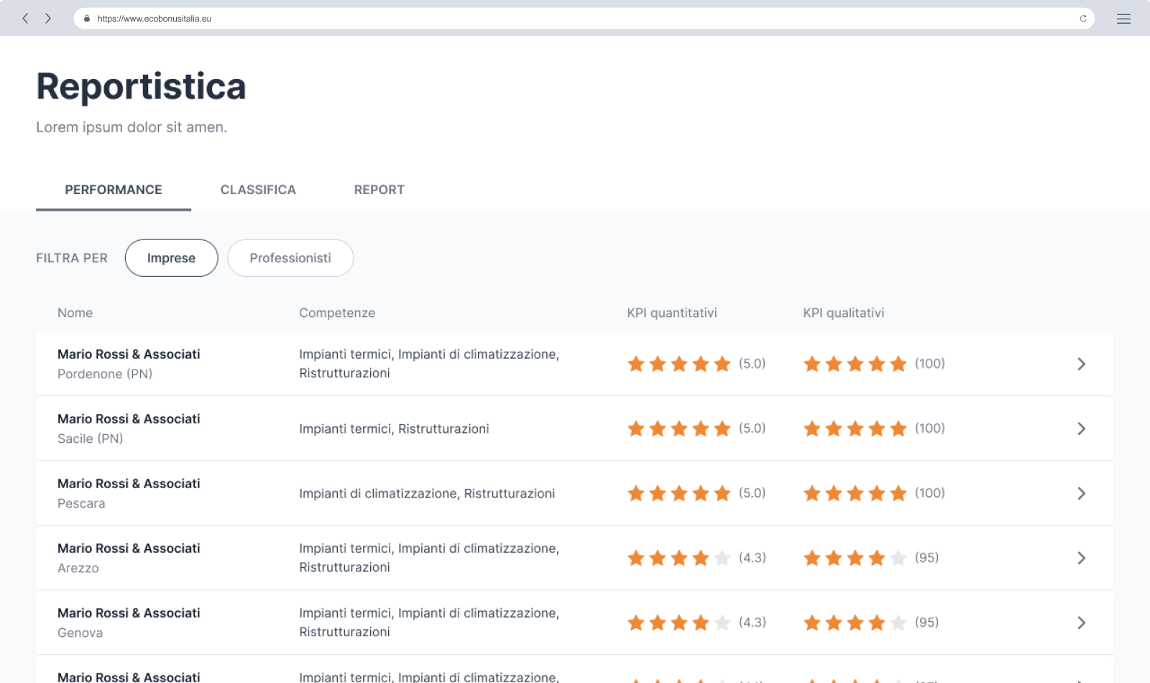
Task: Click KPI qualitativi stars in Pescara row
Action: click(x=855, y=493)
